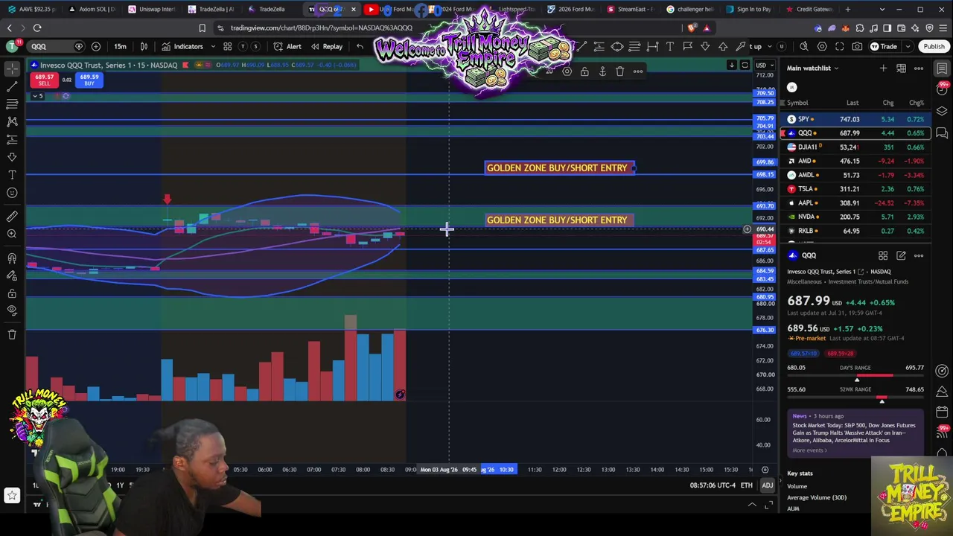
Task: Click the anchor icon in floating drawing toolbar
Action: [x=602, y=71]
